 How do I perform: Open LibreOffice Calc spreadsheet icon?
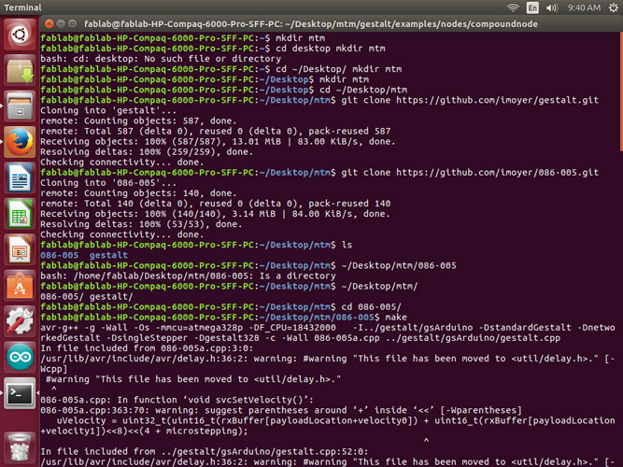[x=20, y=214]
